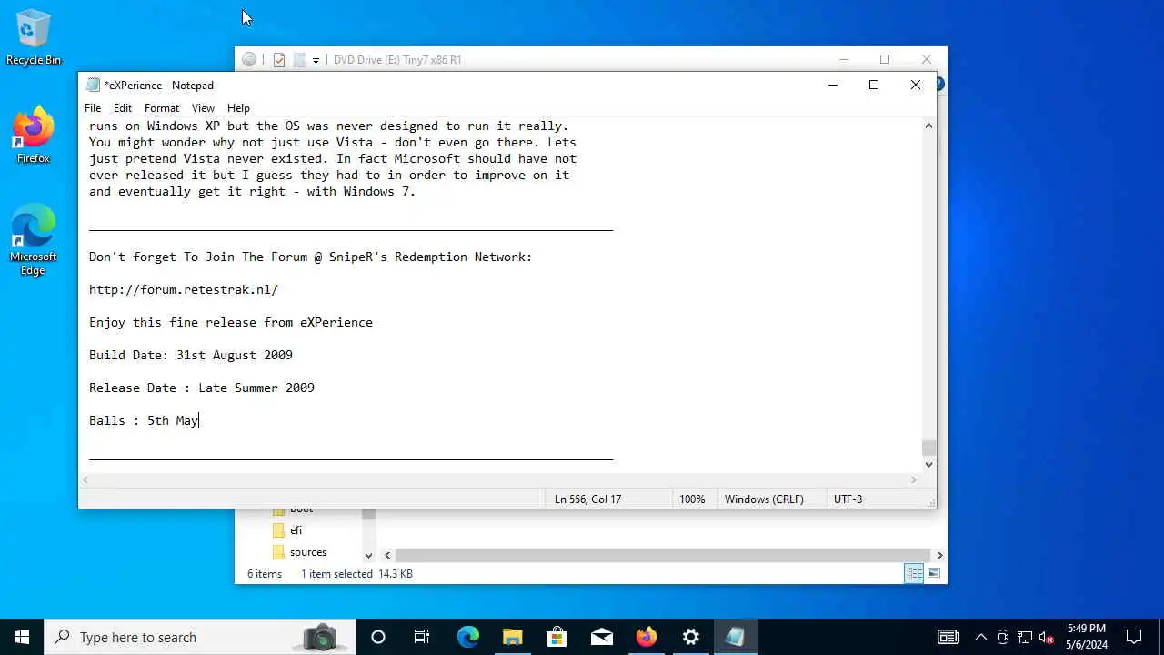The height and width of the screenshot is (655, 1164).
Task: Click Explorer horizontal scroll left arrow
Action: click(387, 555)
